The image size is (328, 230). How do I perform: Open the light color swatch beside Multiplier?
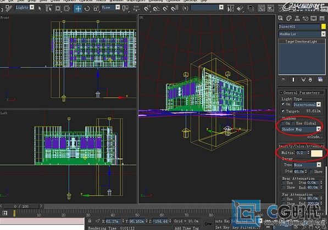(316, 153)
